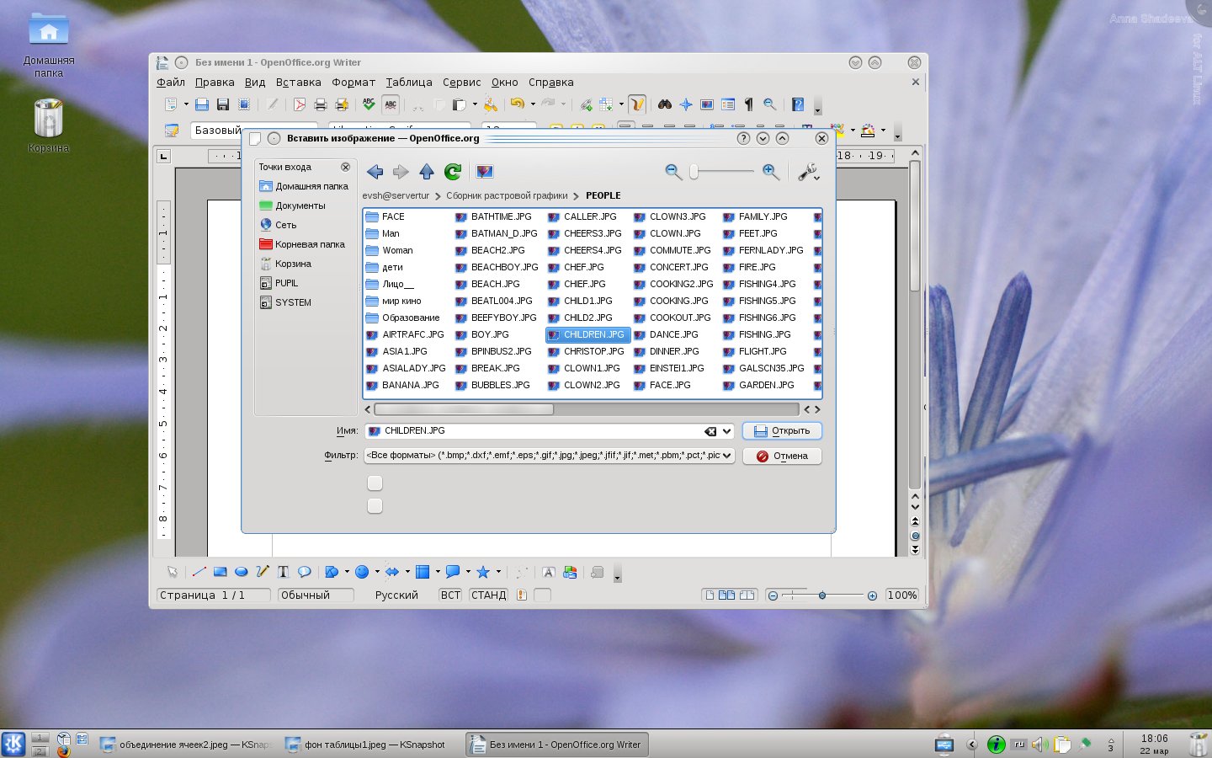Image resolution: width=1212 pixels, height=758 pixels.
Task: Click the Find binoculars icon
Action: point(665,104)
